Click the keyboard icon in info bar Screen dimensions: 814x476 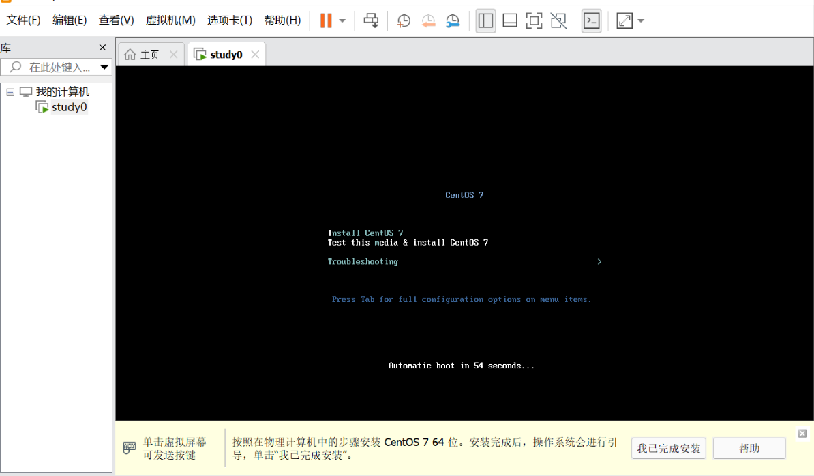point(130,447)
